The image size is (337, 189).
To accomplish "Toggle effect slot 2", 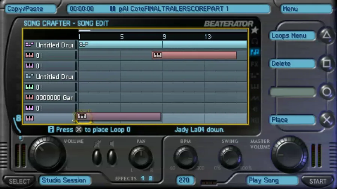I will coord(151,178).
